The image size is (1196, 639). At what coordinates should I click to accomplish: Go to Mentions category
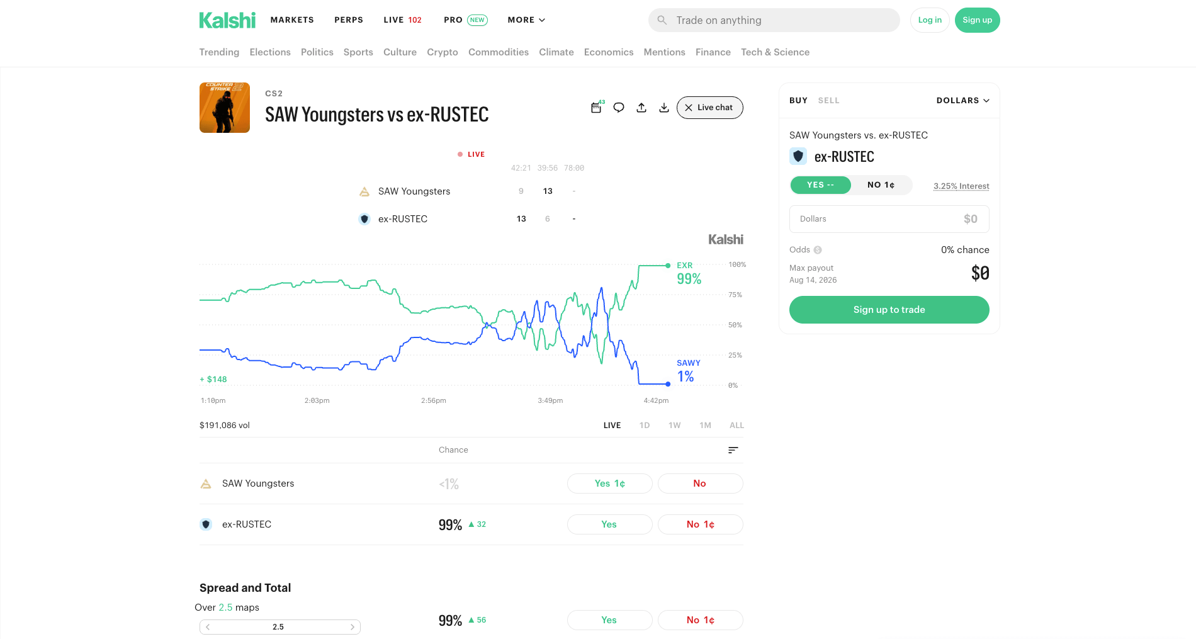(664, 52)
